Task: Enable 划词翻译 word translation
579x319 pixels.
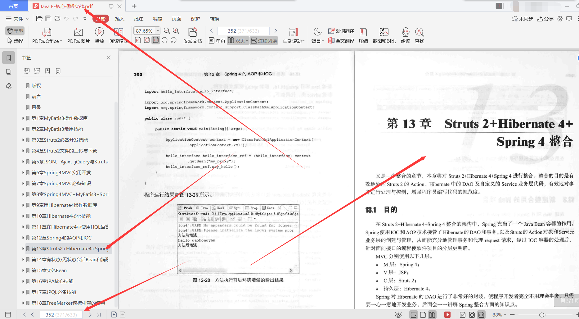Action: (x=341, y=31)
